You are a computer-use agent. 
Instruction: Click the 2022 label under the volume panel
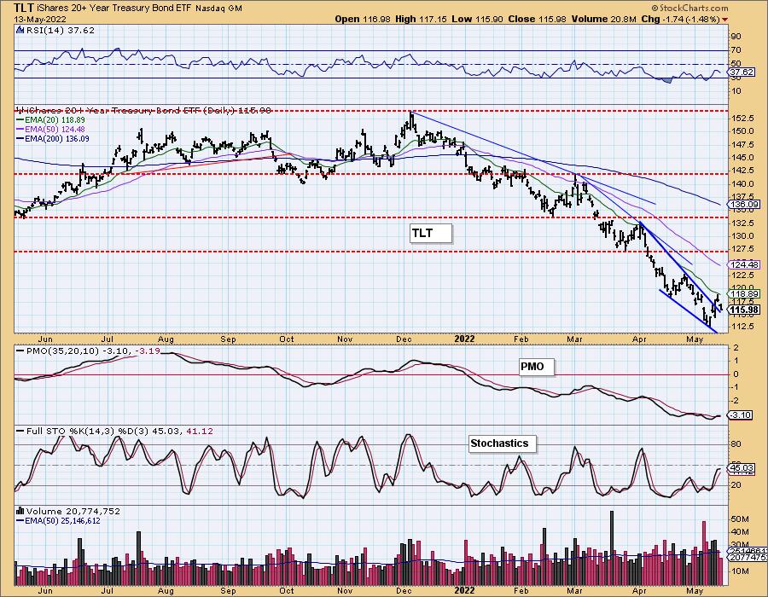click(x=464, y=591)
